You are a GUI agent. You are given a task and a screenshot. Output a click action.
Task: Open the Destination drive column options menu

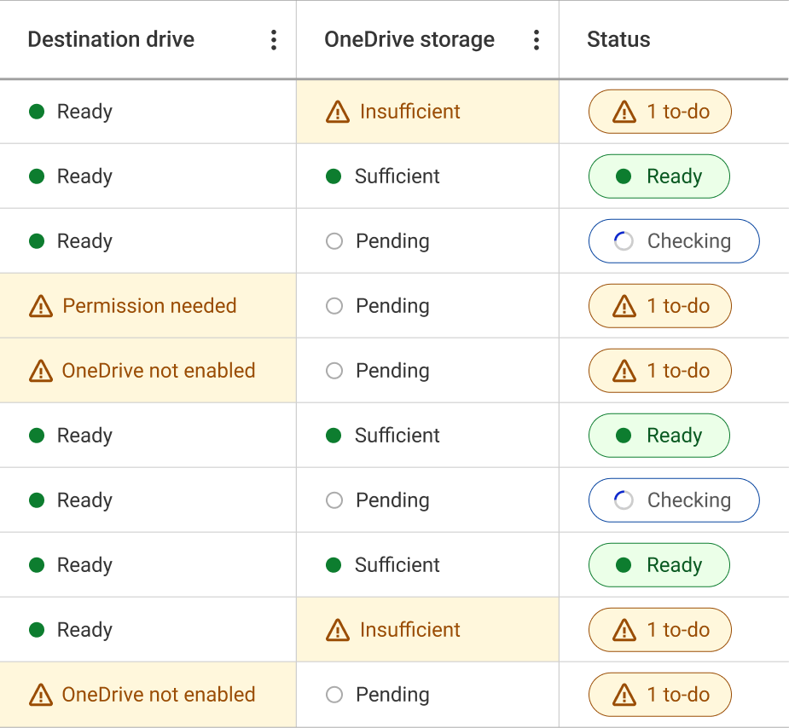(274, 40)
